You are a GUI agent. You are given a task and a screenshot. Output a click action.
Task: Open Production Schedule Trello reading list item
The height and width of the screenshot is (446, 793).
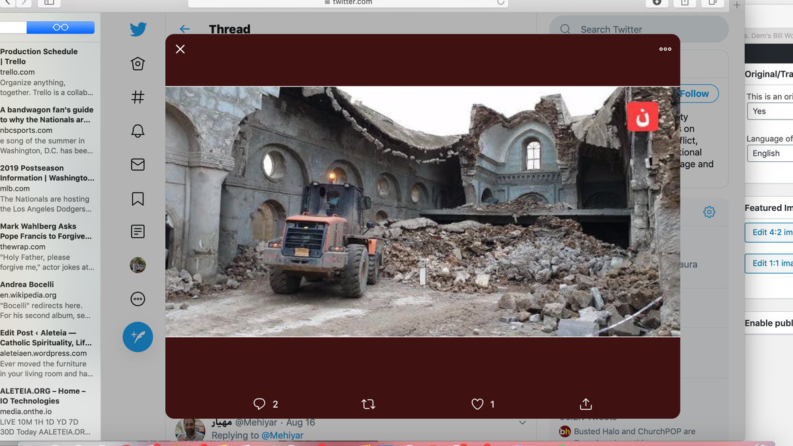click(48, 71)
